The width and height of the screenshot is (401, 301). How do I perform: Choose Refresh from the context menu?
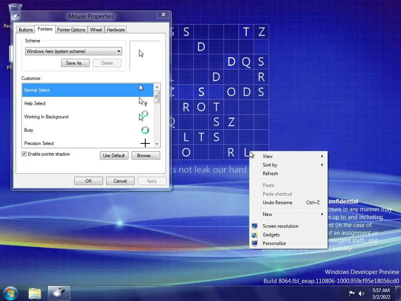[289, 174]
